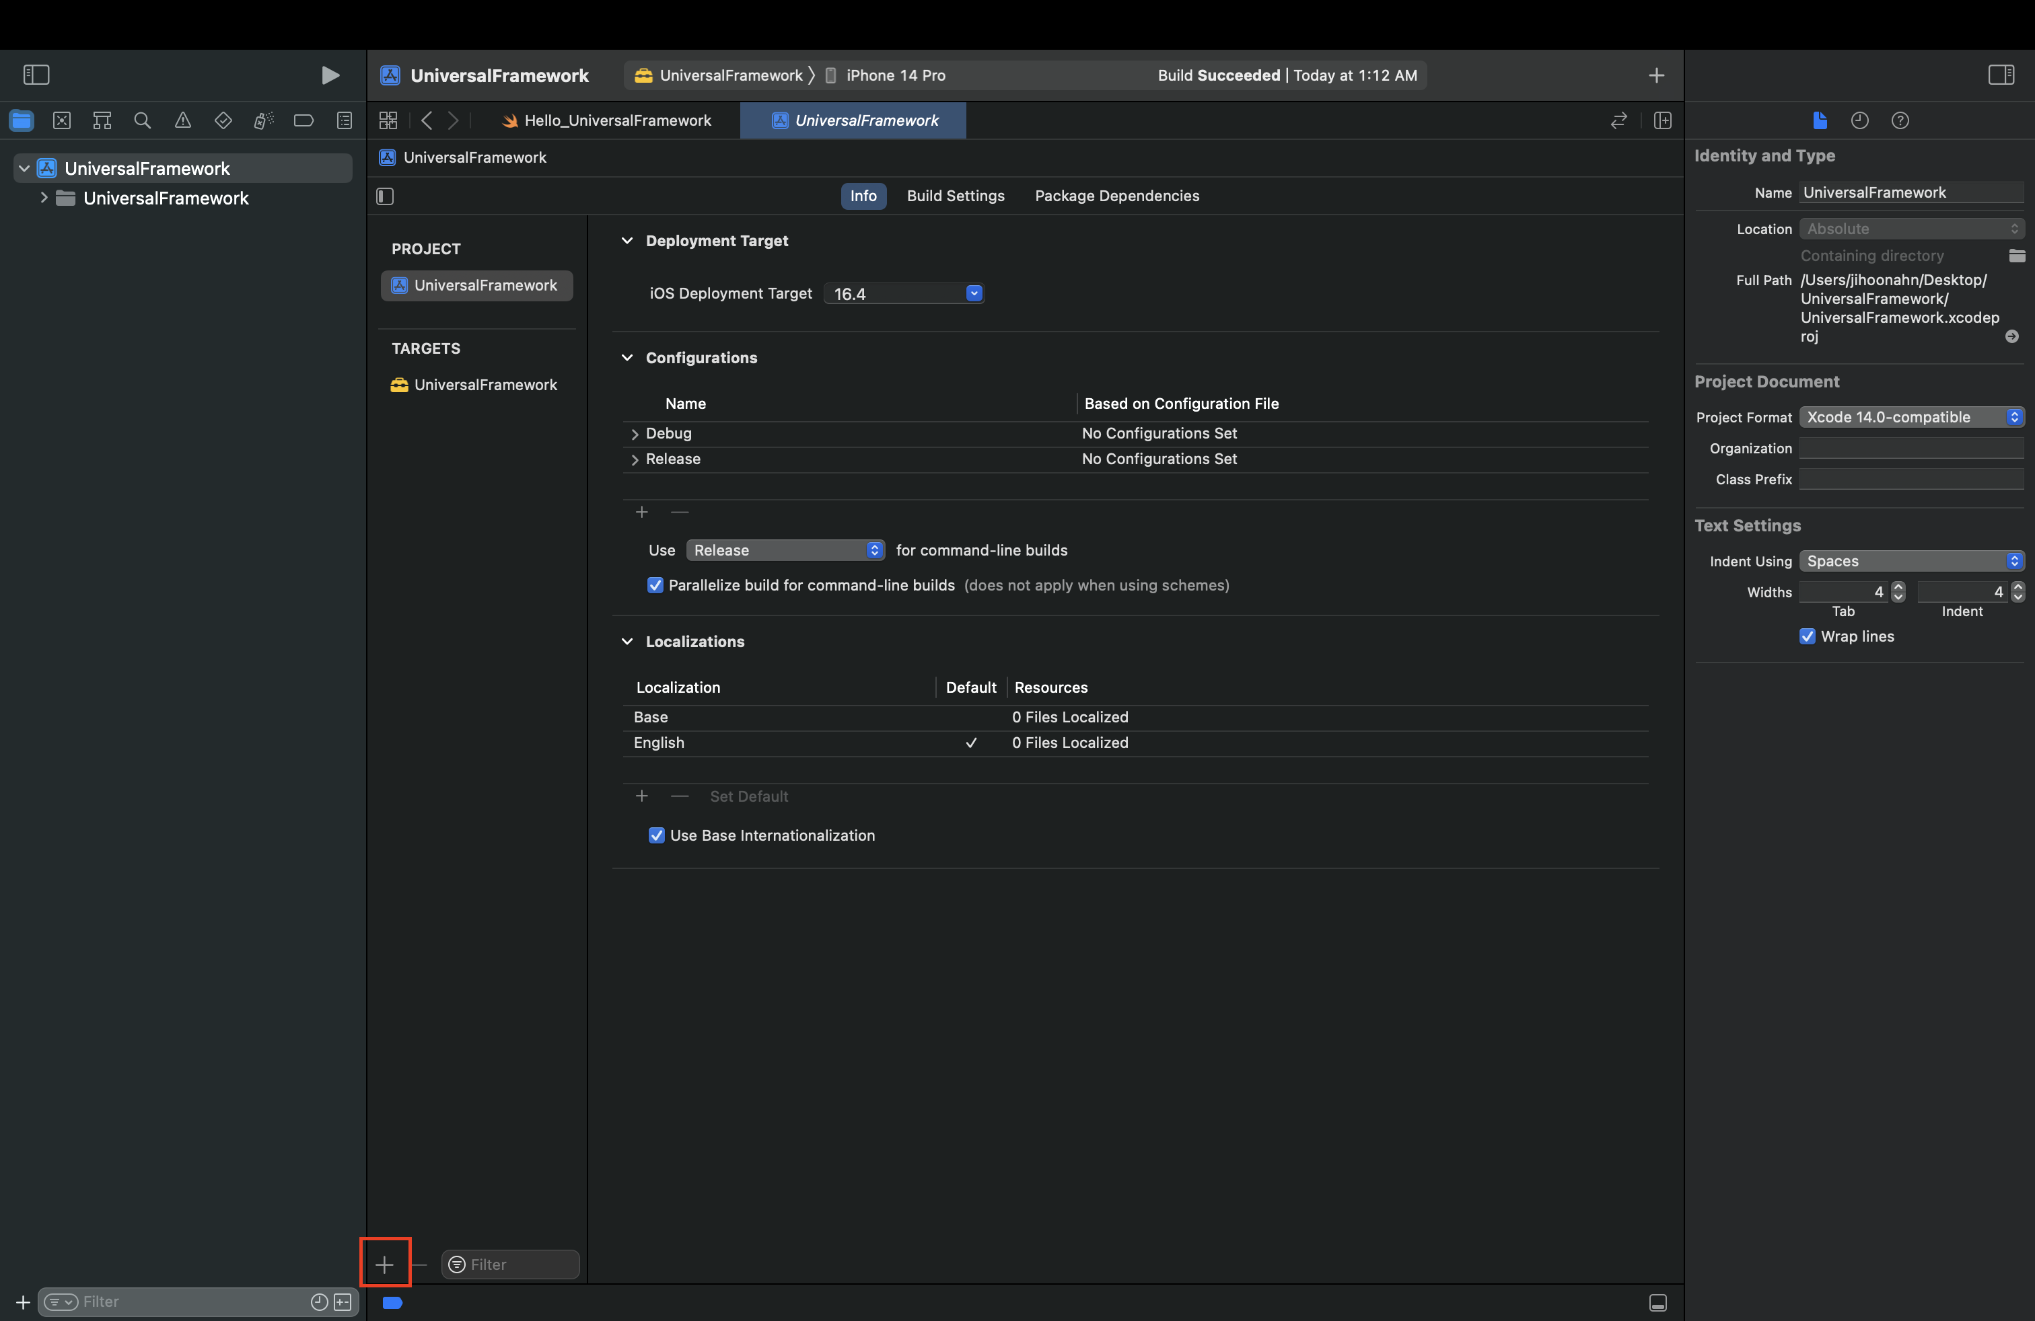The width and height of the screenshot is (2035, 1321).
Task: Open the Report navigator
Action: [x=345, y=120]
